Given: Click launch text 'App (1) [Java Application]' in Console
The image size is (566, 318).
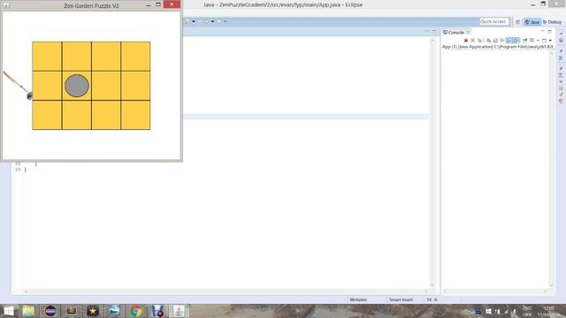Looking at the screenshot, I should pos(468,47).
